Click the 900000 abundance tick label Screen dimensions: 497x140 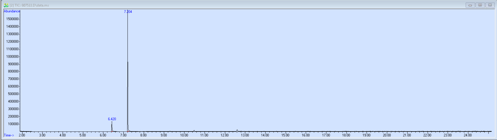(x=13, y=64)
